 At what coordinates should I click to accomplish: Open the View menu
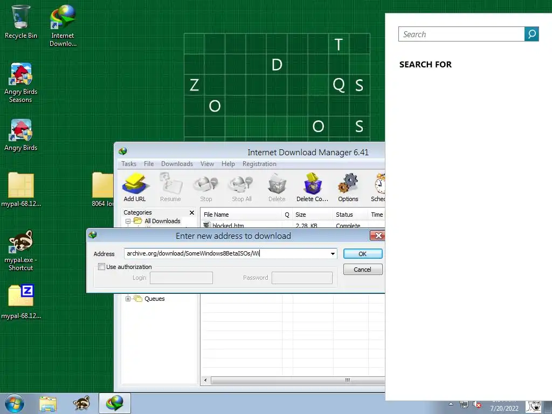pyautogui.click(x=207, y=164)
